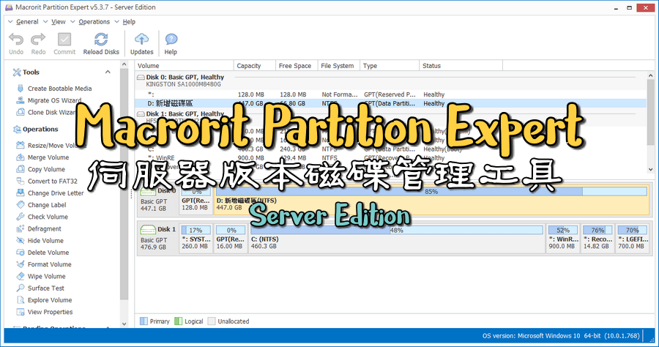
Task: Select the Delete Volume operation
Action: (x=43, y=253)
